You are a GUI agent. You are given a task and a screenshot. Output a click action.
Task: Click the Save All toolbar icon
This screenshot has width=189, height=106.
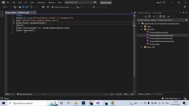27,7
